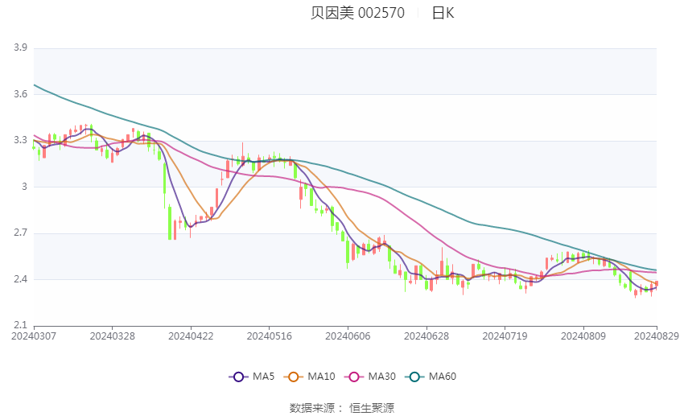Click the 2.7 price axis label
684x416 pixels.
tap(20, 233)
